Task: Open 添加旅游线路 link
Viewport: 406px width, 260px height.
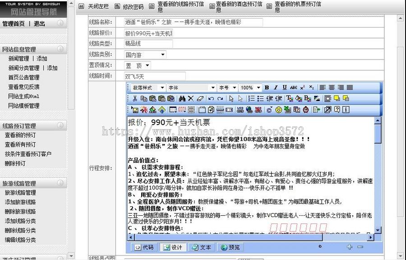Action: (x=20, y=202)
